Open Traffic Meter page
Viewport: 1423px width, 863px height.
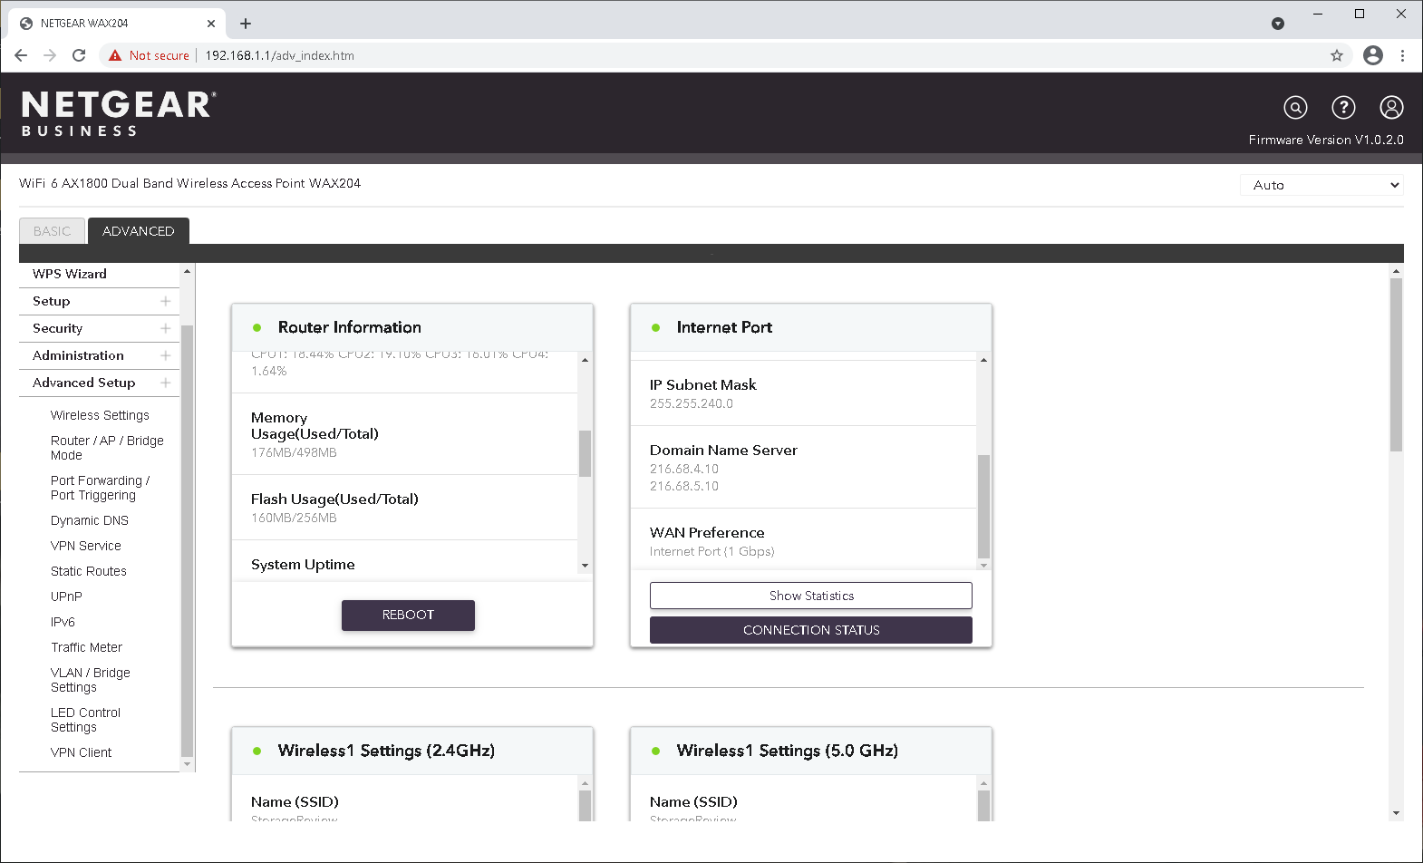(x=86, y=647)
